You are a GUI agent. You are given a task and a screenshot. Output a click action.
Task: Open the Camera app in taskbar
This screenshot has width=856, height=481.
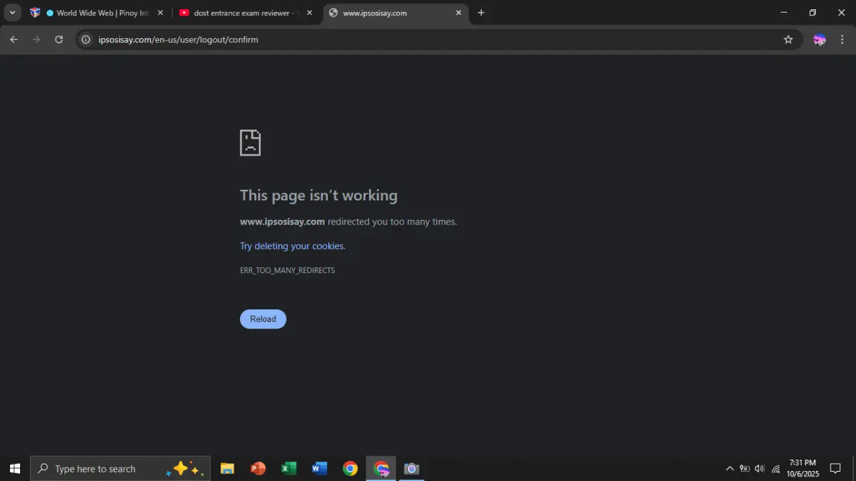coord(412,468)
